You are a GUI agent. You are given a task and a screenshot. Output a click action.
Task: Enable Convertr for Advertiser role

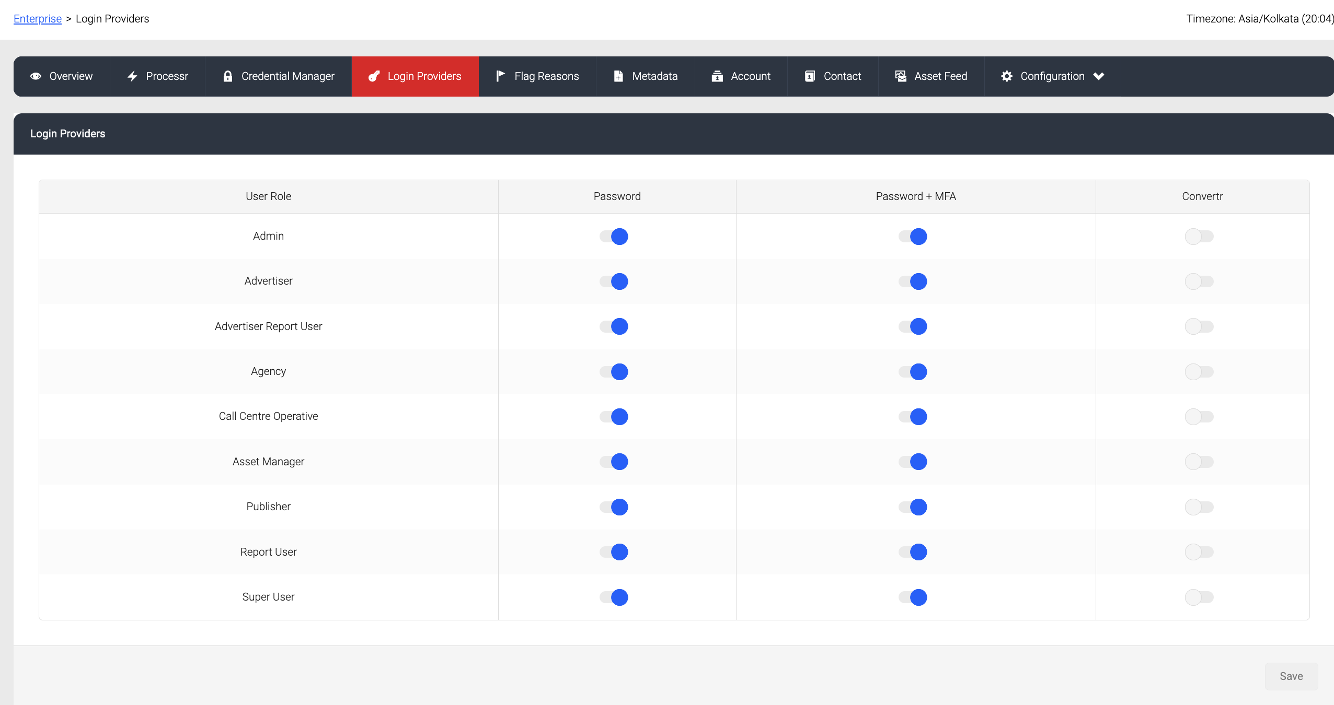pyautogui.click(x=1199, y=281)
